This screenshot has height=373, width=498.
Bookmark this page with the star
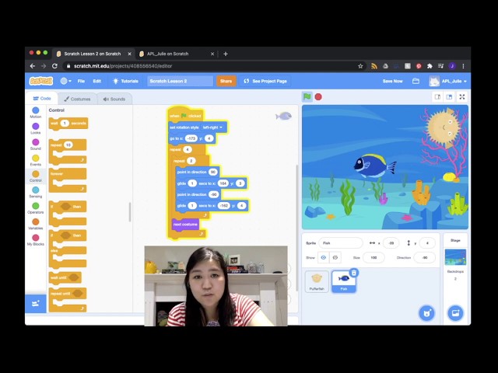(360, 66)
